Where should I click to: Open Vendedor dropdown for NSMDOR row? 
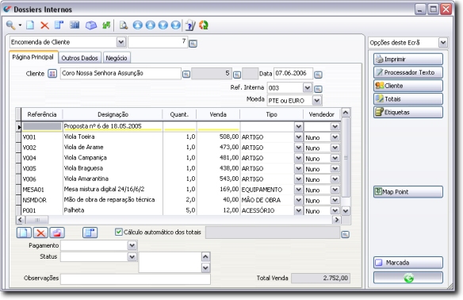[x=335, y=200]
